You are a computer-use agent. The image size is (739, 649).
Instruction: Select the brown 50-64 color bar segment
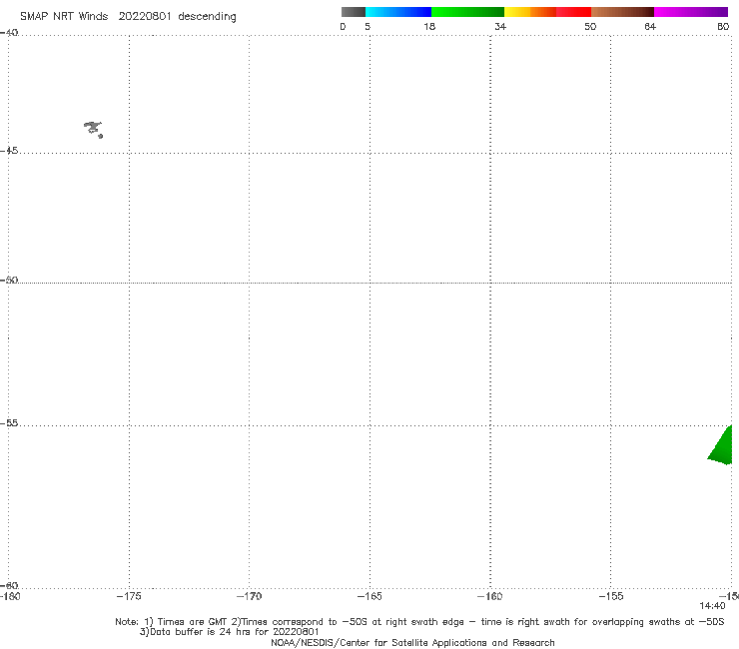tap(622, 12)
